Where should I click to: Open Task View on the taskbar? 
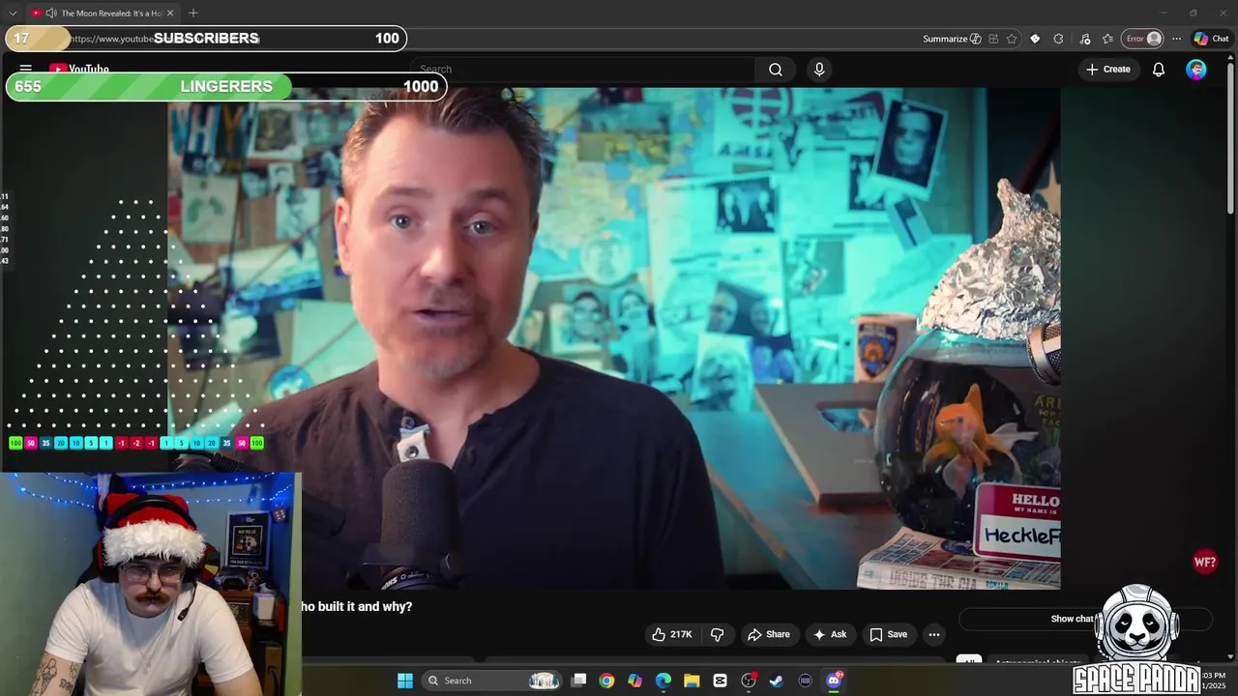click(x=578, y=681)
